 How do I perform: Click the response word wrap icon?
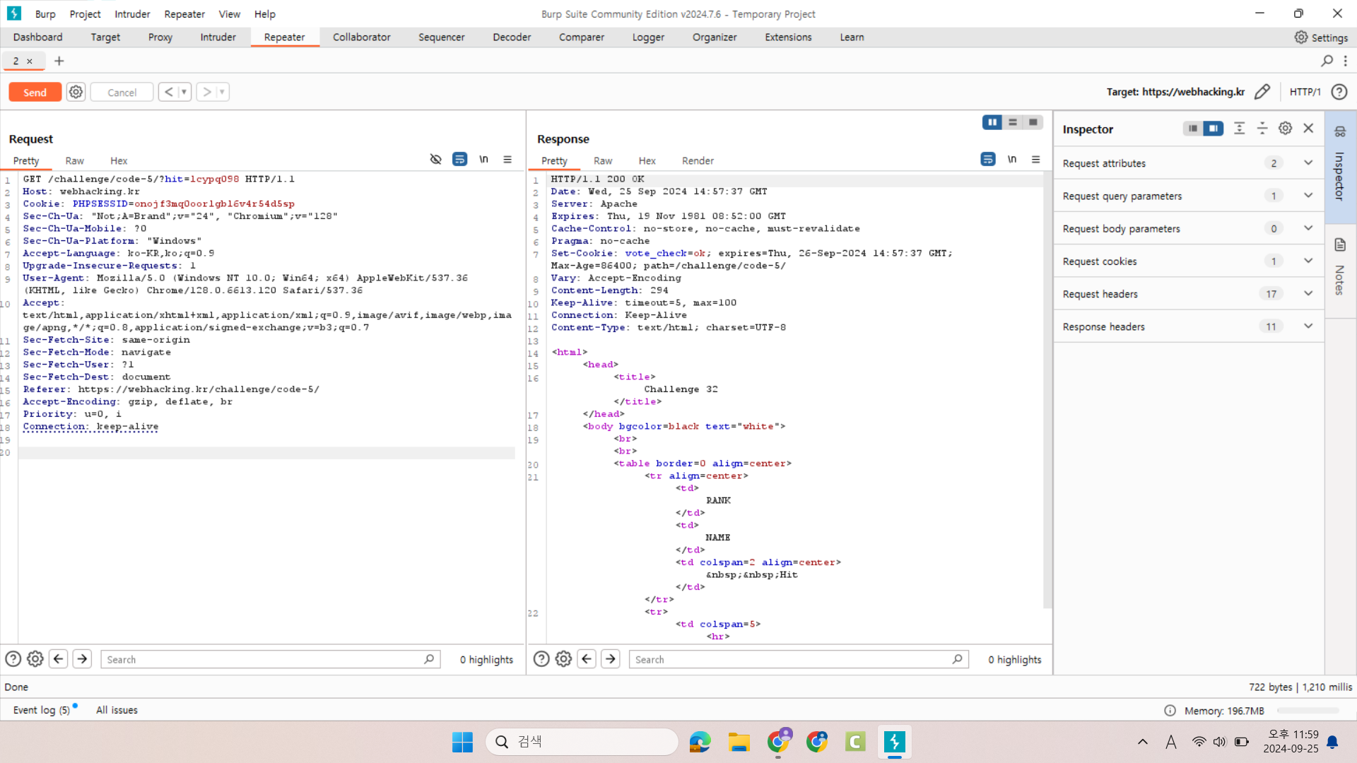point(987,160)
